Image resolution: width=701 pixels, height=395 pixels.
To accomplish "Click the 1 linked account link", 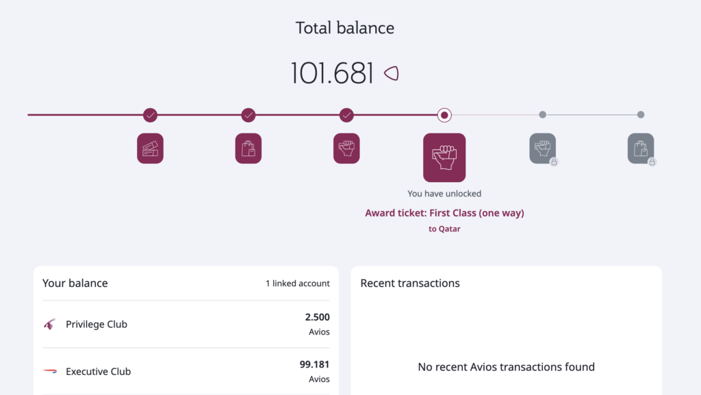I will [x=298, y=283].
